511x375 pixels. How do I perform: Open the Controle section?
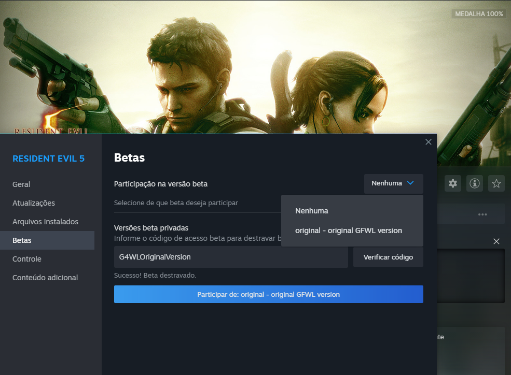click(x=27, y=259)
